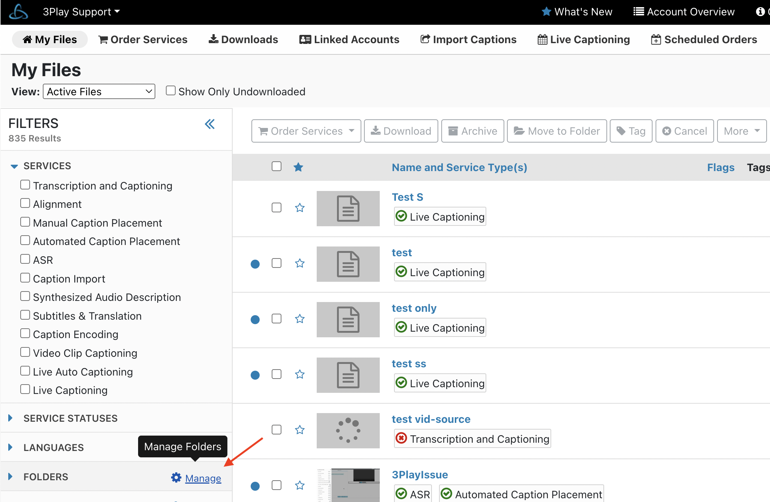Open the 3Play Support account dropdown
Screen dimensions: 770x502
(81, 12)
